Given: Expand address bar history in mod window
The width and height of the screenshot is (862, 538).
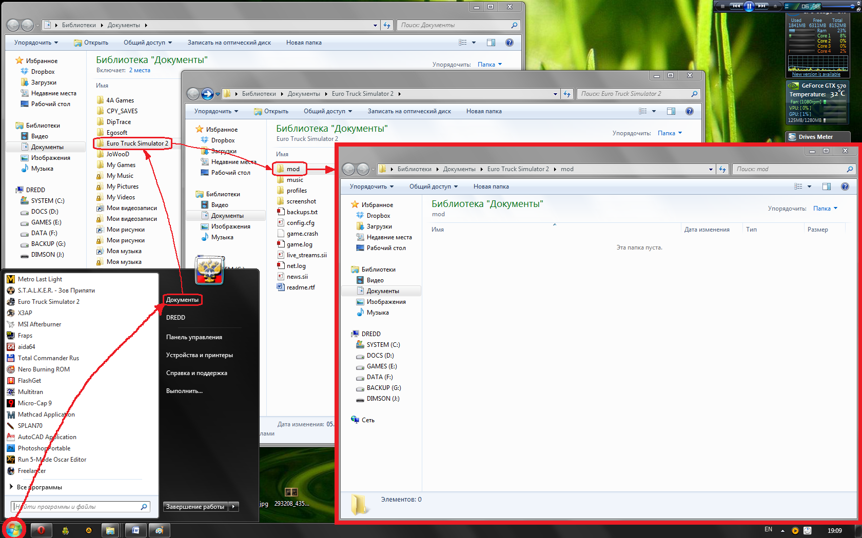Looking at the screenshot, I should pyautogui.click(x=711, y=169).
